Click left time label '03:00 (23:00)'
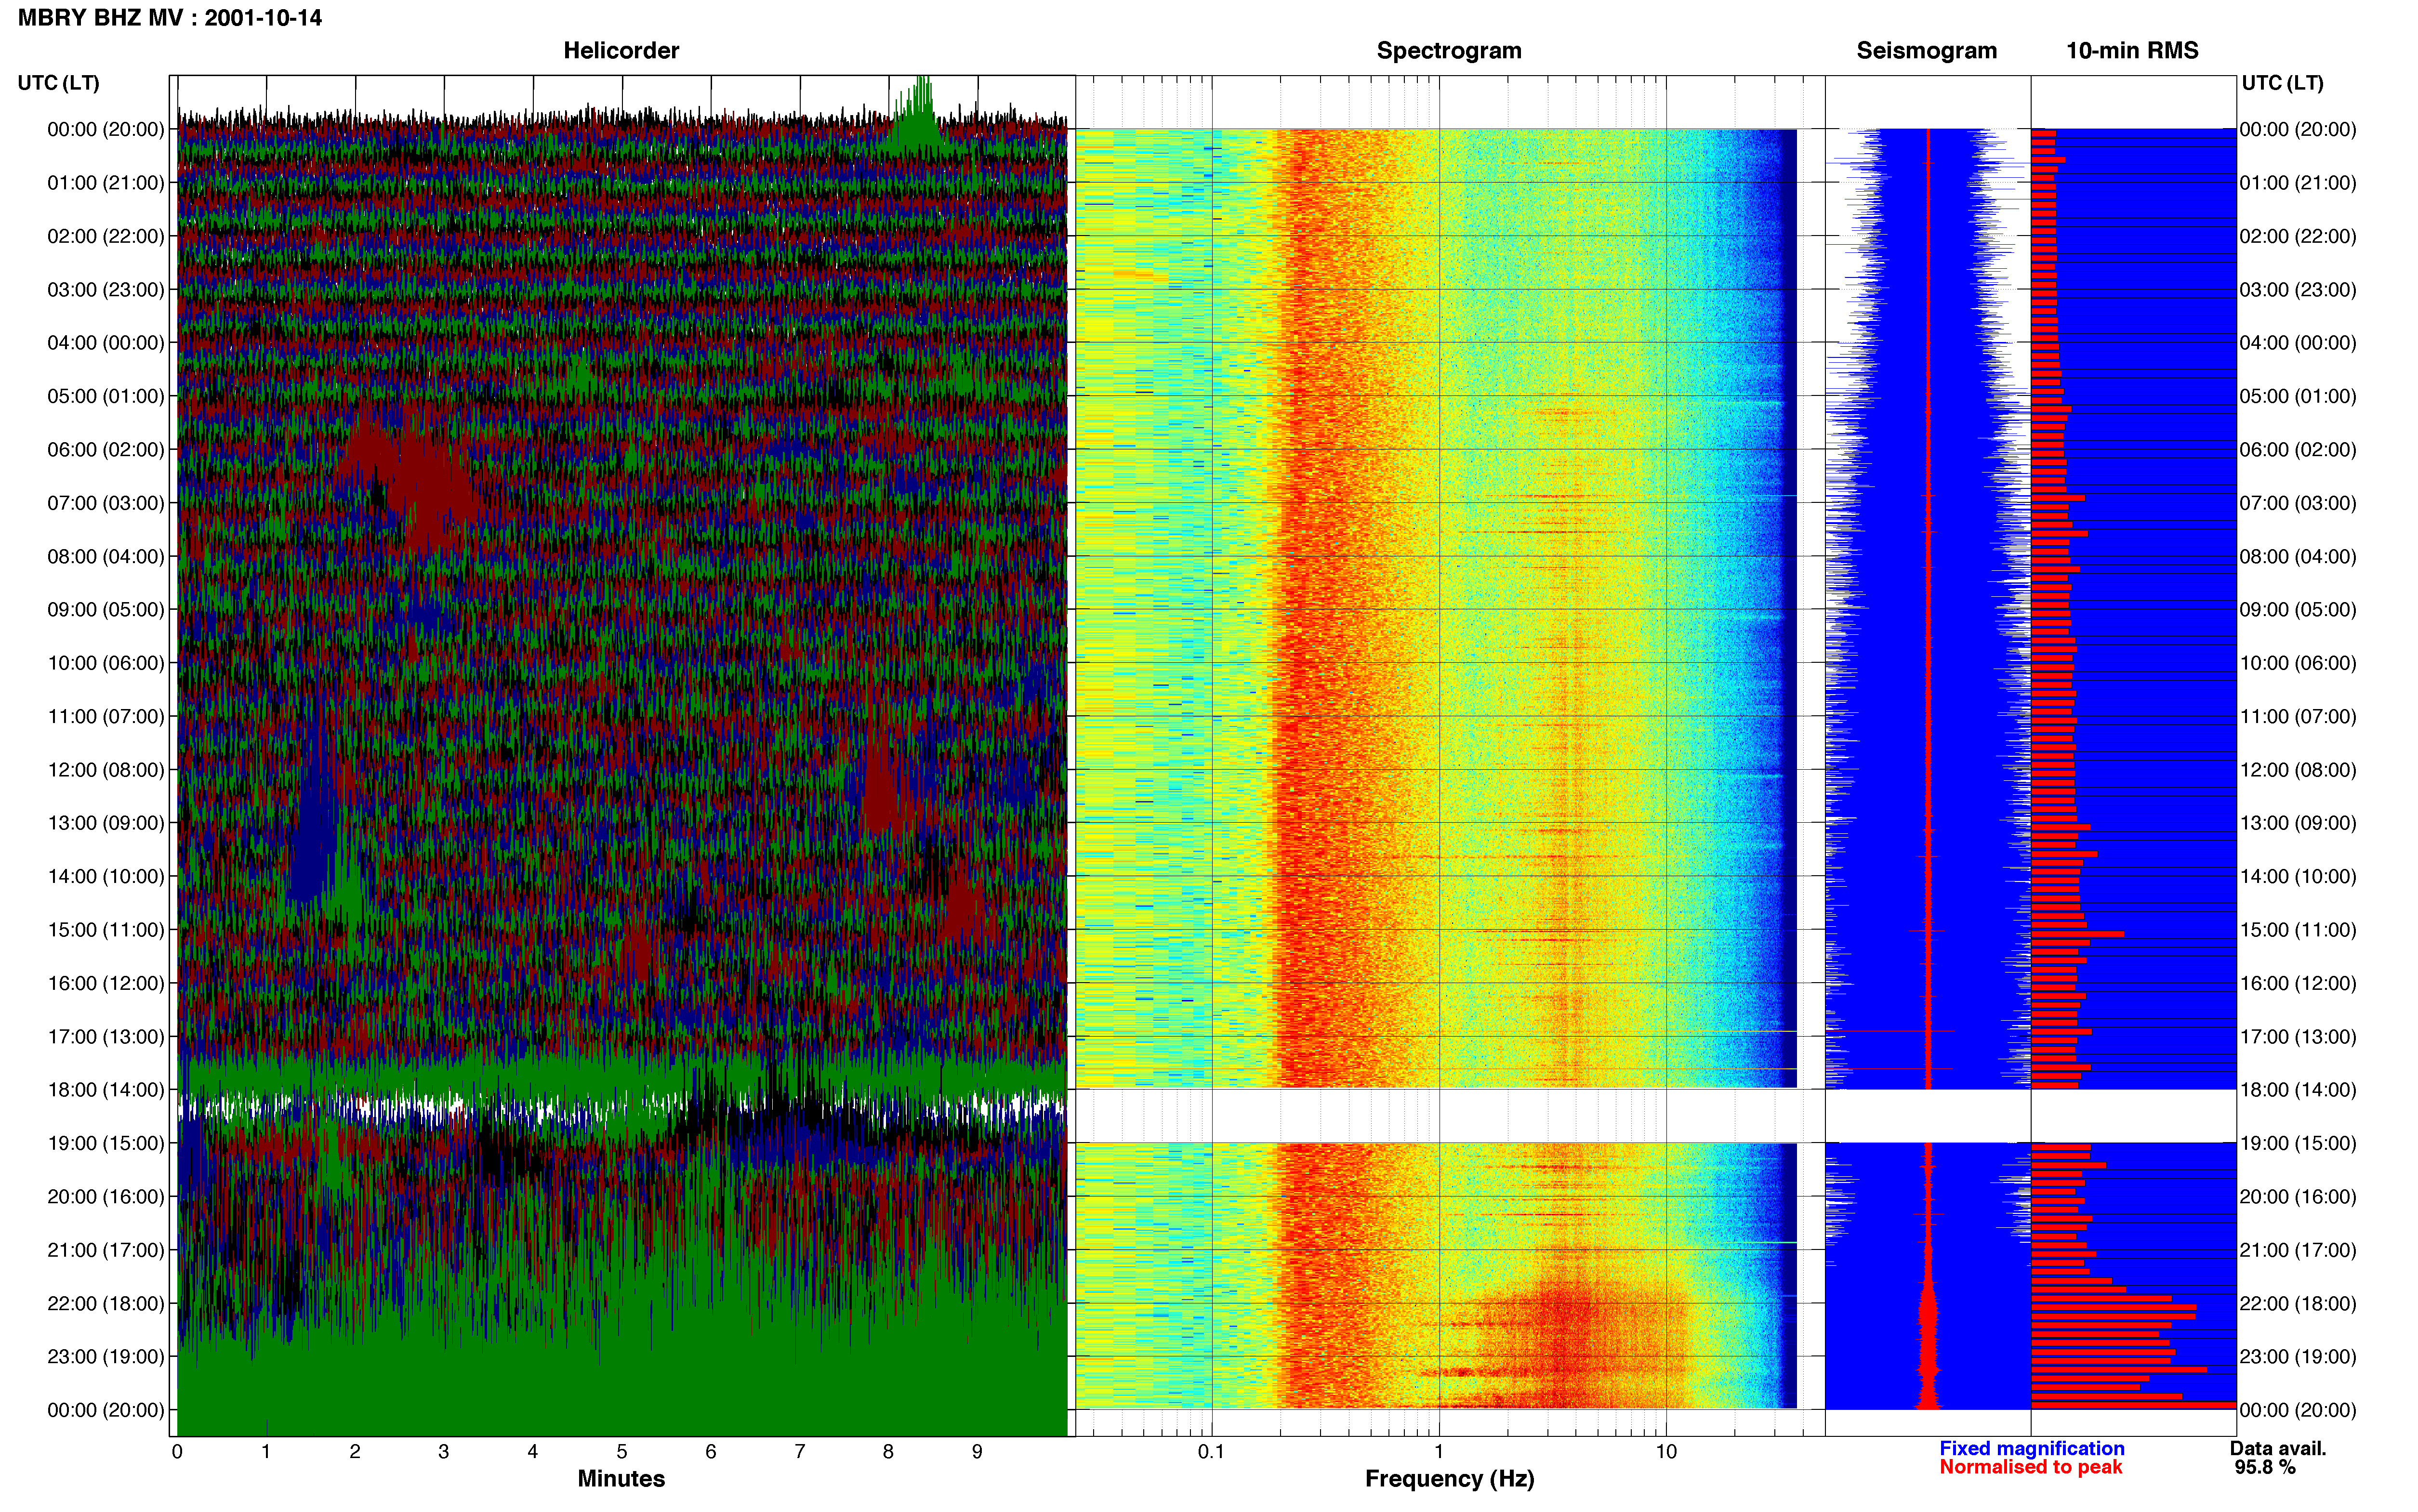The height and width of the screenshot is (1512, 2418). (x=106, y=290)
